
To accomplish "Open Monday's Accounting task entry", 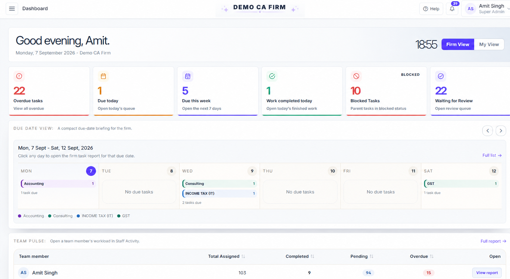I will 58,184.
